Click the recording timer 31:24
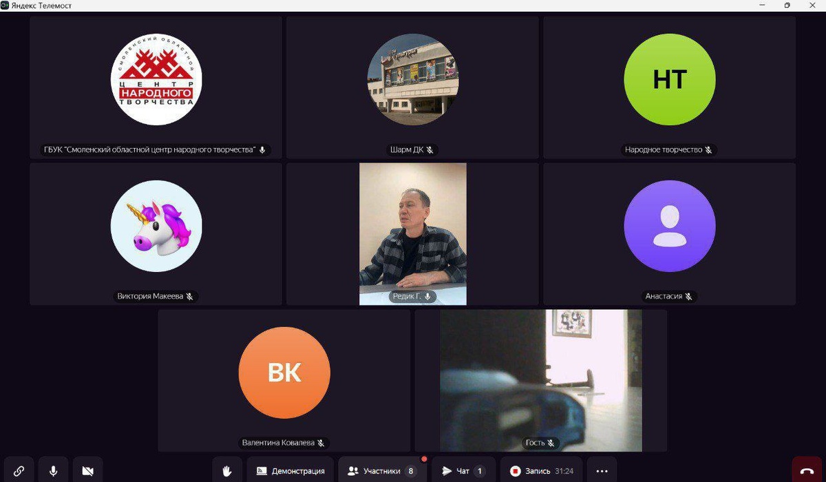826x482 pixels. tap(564, 471)
